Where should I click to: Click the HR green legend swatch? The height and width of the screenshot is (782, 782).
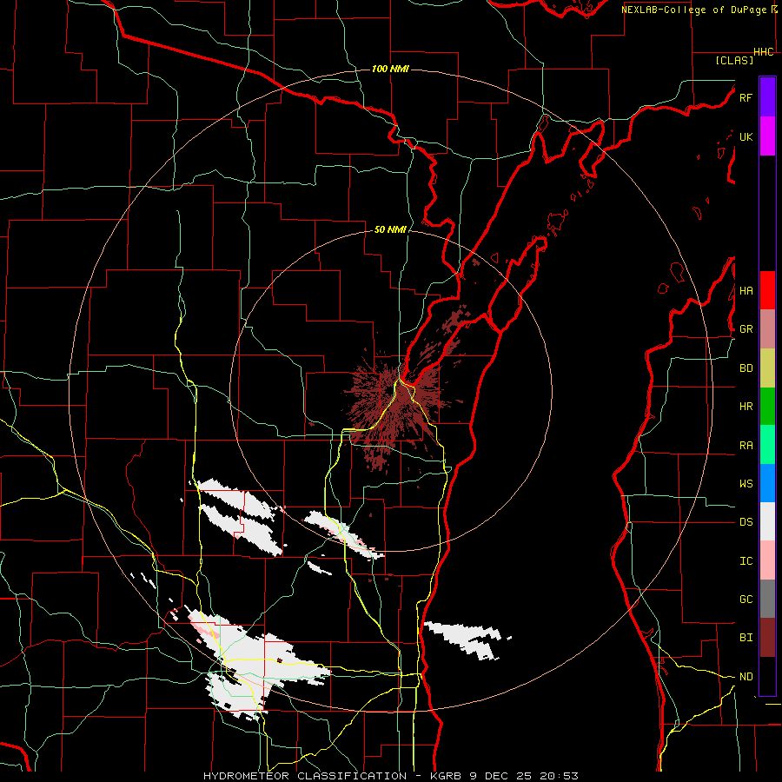click(767, 406)
